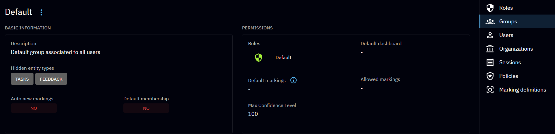Screen dimensions: 555x134
Task: Click the Organizations bank icon in sidebar
Action: click(x=490, y=49)
